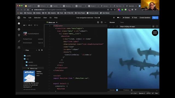This screenshot has height=98, width=175.
Task: Toggle the preview layout icon above editor
Action: pos(102,22)
